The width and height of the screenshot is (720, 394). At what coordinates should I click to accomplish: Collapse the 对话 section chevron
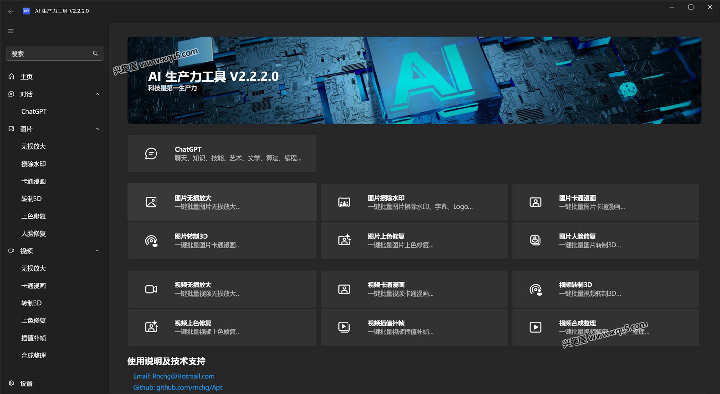pos(97,94)
